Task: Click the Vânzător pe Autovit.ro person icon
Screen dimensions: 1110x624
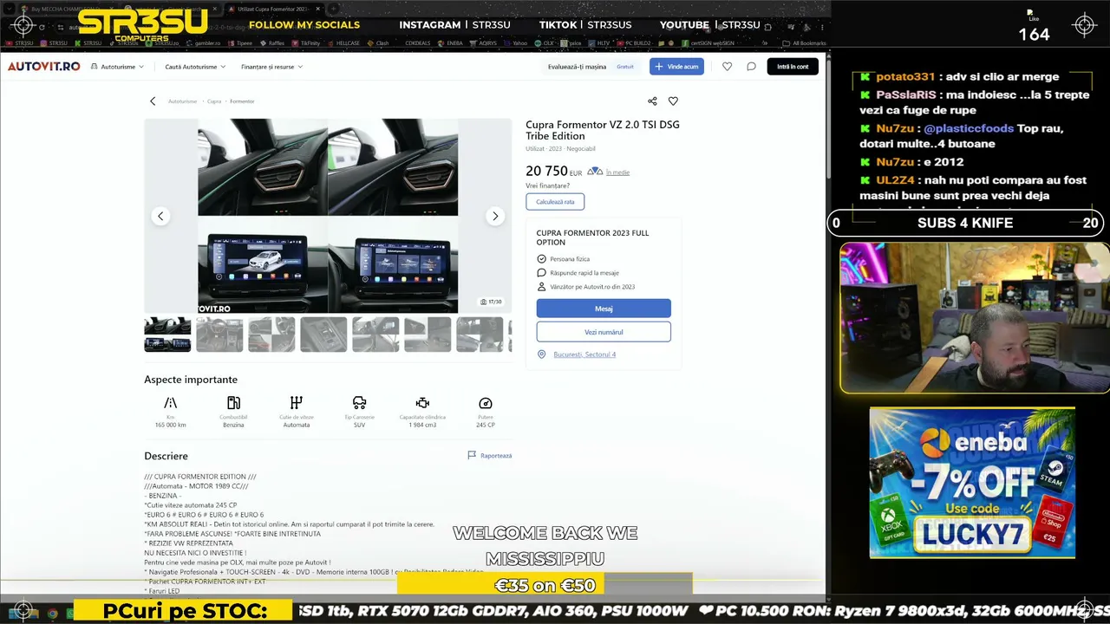Action: (x=542, y=287)
